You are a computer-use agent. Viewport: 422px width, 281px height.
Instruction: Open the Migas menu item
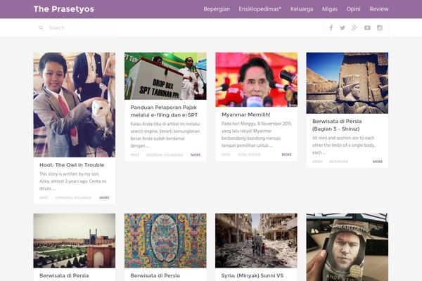(x=330, y=9)
